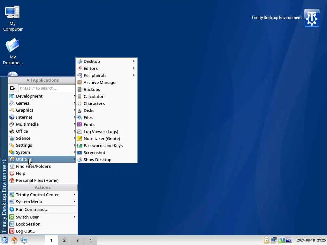Click the menu search input field
This screenshot has height=245, width=327.
click(x=47, y=88)
